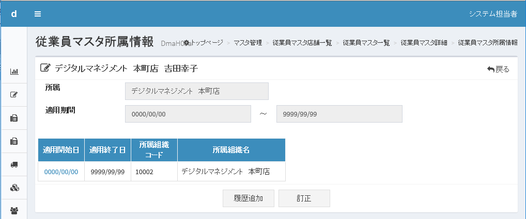The image size is (526, 219).
Task: Click 従業員マスタ所属情報 breadcrumb
Action: click(x=488, y=43)
